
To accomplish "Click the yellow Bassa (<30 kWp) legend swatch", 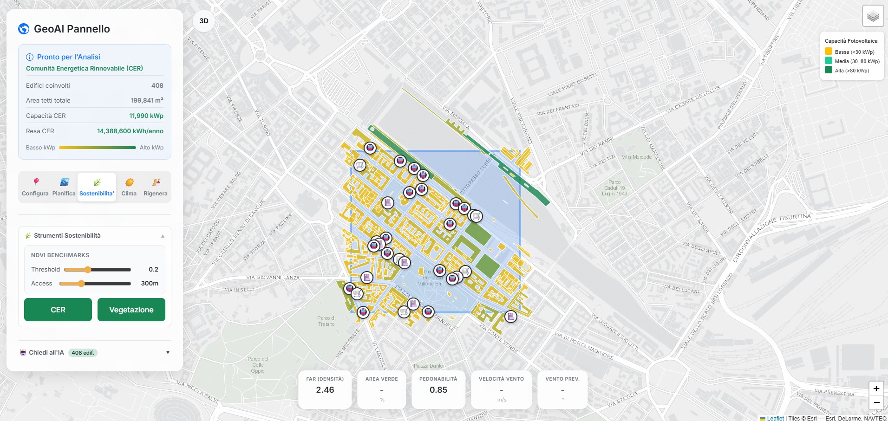I will (829, 52).
